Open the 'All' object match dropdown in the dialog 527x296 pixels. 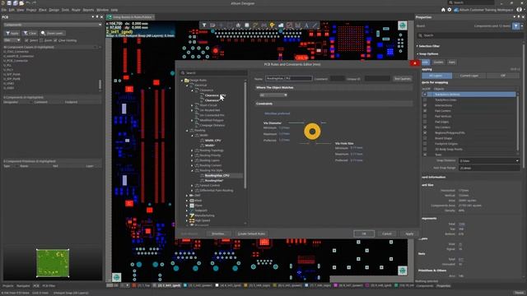click(x=273, y=95)
